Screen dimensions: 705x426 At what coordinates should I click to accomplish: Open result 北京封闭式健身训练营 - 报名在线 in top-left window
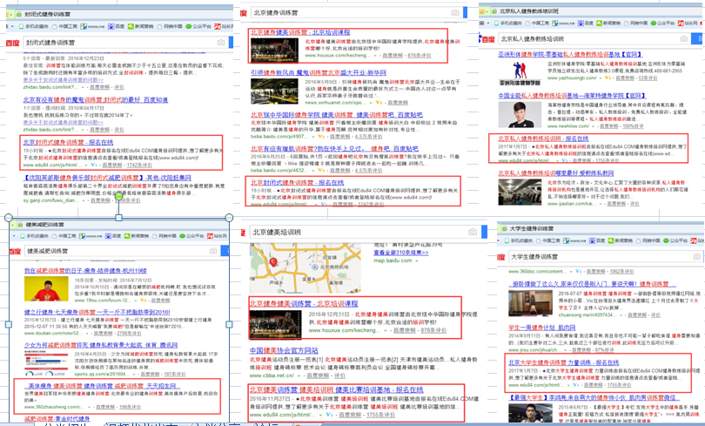click(x=69, y=142)
